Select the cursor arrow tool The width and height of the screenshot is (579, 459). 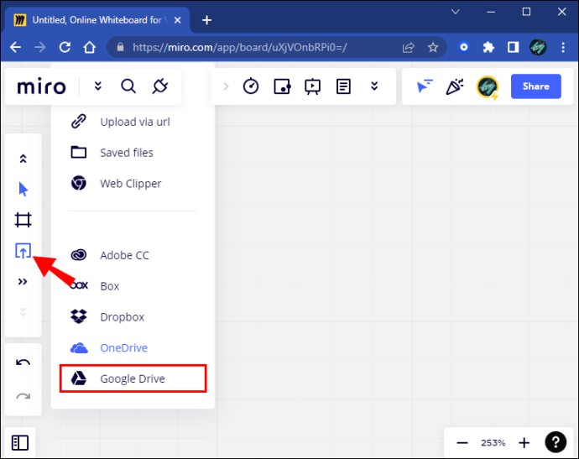[x=23, y=189]
